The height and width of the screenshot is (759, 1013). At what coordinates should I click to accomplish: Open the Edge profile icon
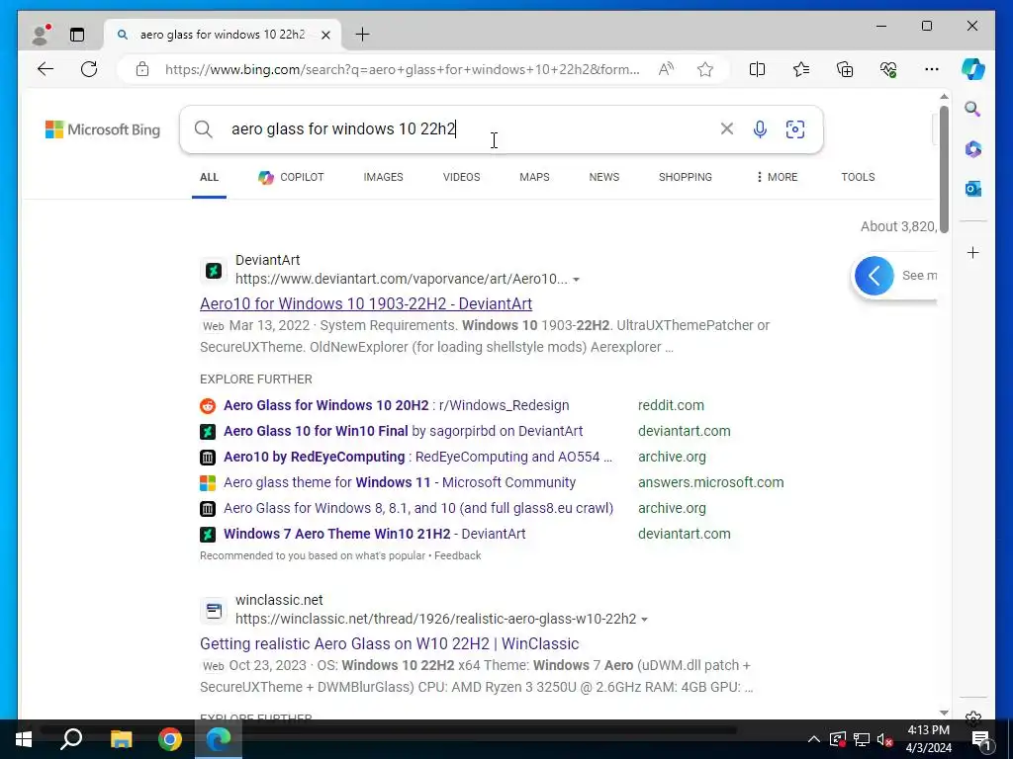tap(41, 35)
